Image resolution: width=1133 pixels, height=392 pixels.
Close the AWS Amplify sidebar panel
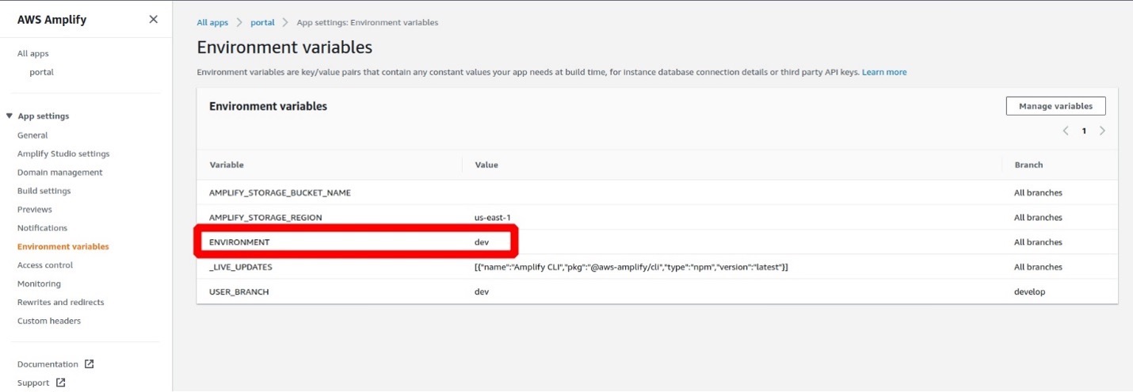[x=153, y=20]
